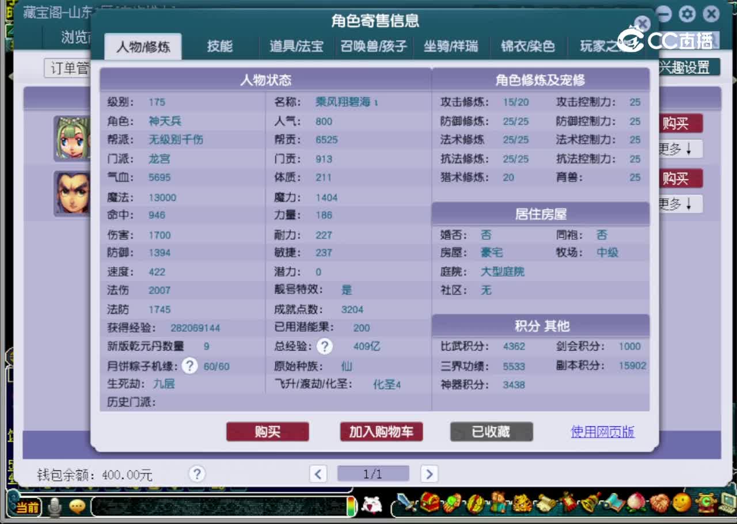Screen dimensions: 737x524
Task: Open the chat bubble emoji icon
Action: [78, 507]
